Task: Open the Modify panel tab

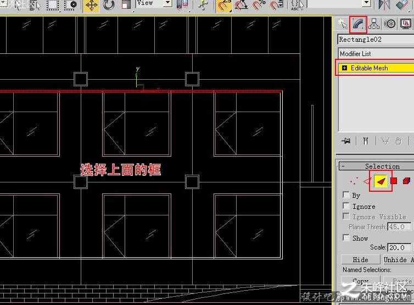Action: pos(358,24)
